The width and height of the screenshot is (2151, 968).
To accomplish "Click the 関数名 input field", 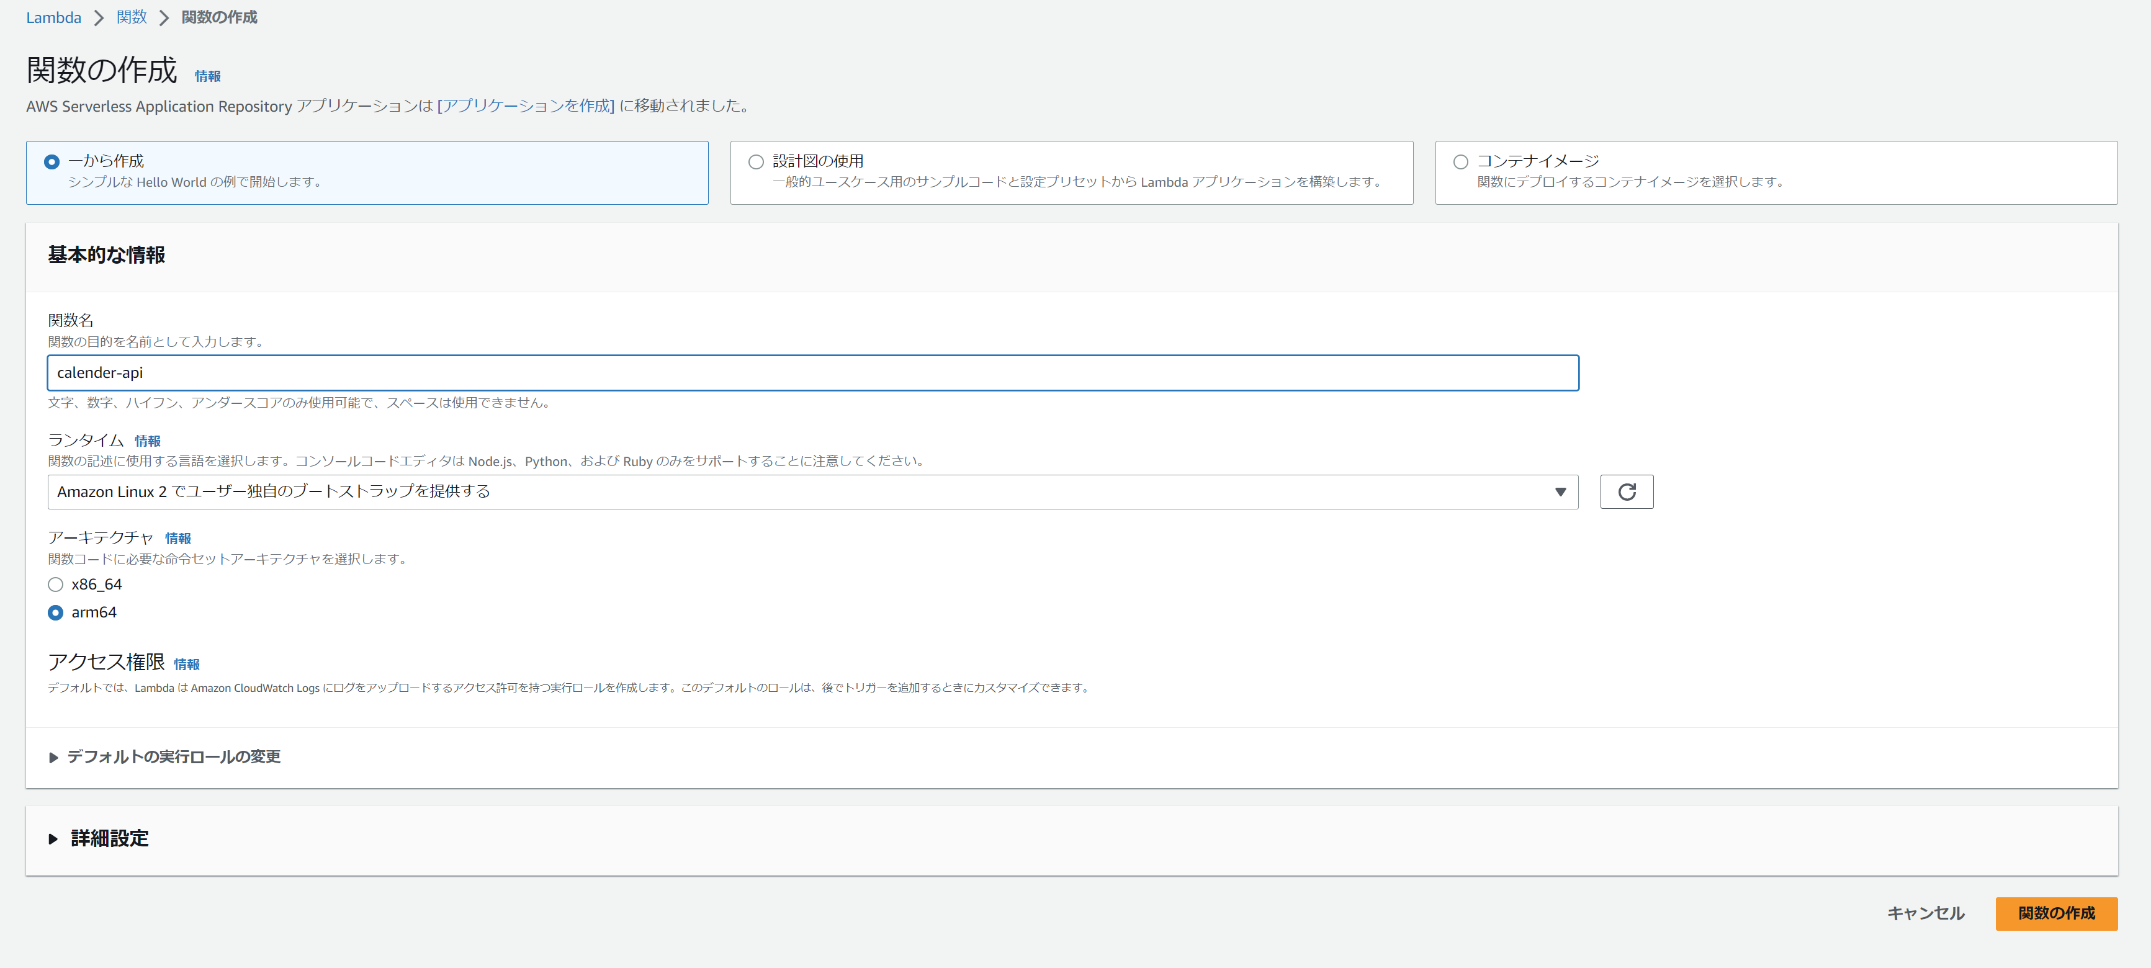I will tap(812, 372).
